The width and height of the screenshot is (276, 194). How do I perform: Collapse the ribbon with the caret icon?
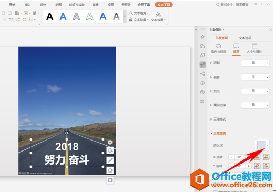pos(268,5)
